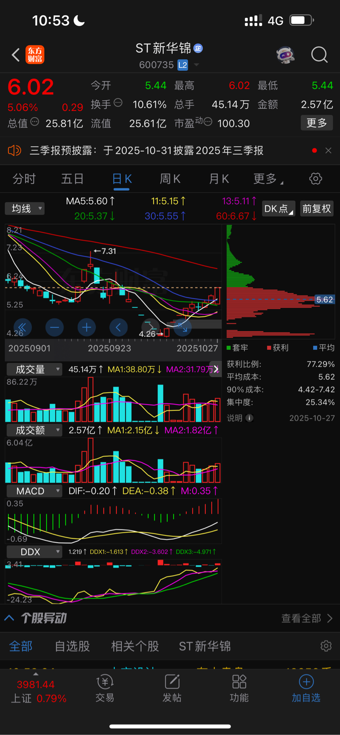This screenshot has height=735, width=340.
Task: Select 自选股 filter tab
Action: click(x=72, y=646)
